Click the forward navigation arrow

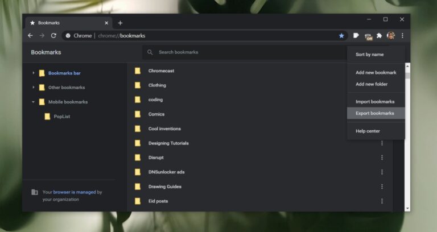pyautogui.click(x=42, y=36)
